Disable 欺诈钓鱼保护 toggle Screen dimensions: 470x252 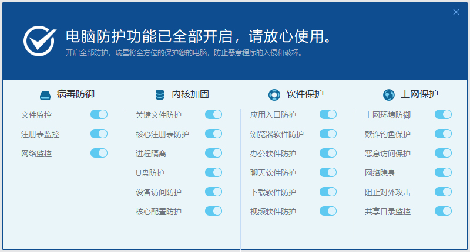coord(443,134)
